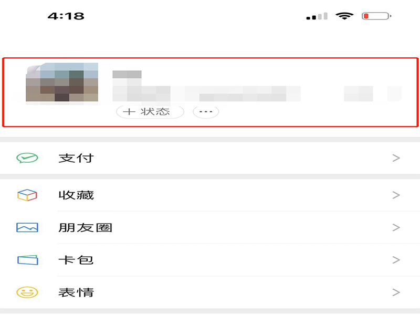This screenshot has width=420, height=315.
Task: Tap the yellow smiley Stickers icon
Action: coord(27,292)
